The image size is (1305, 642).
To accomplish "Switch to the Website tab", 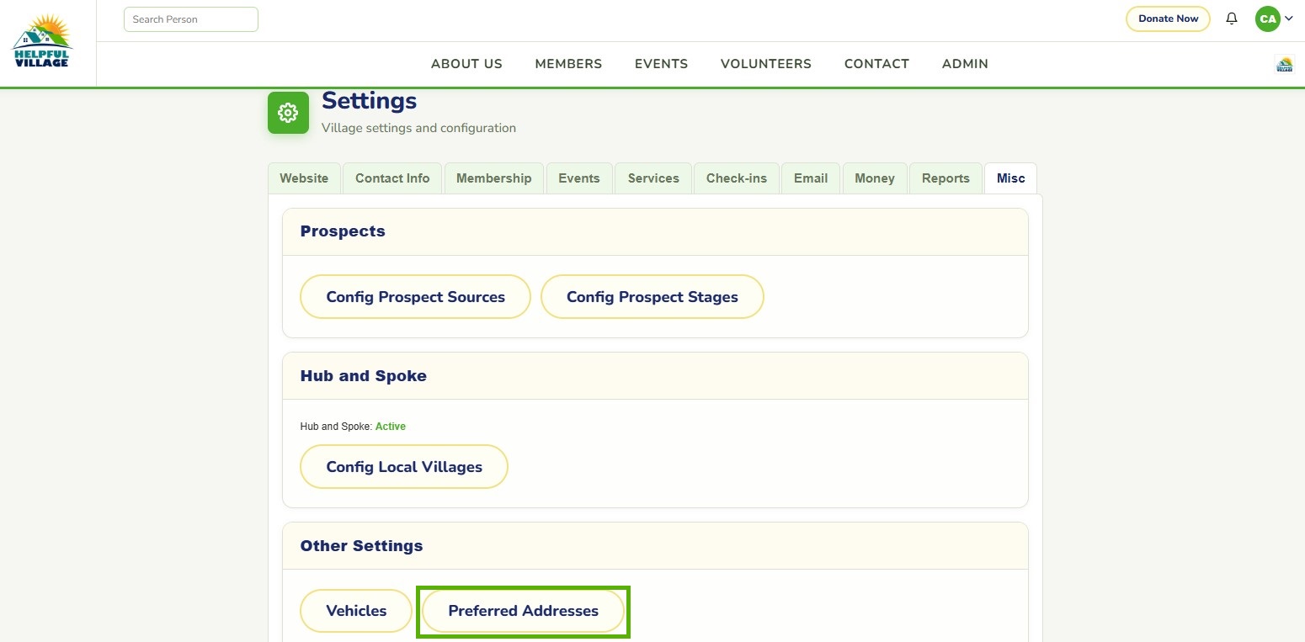I will 304,178.
